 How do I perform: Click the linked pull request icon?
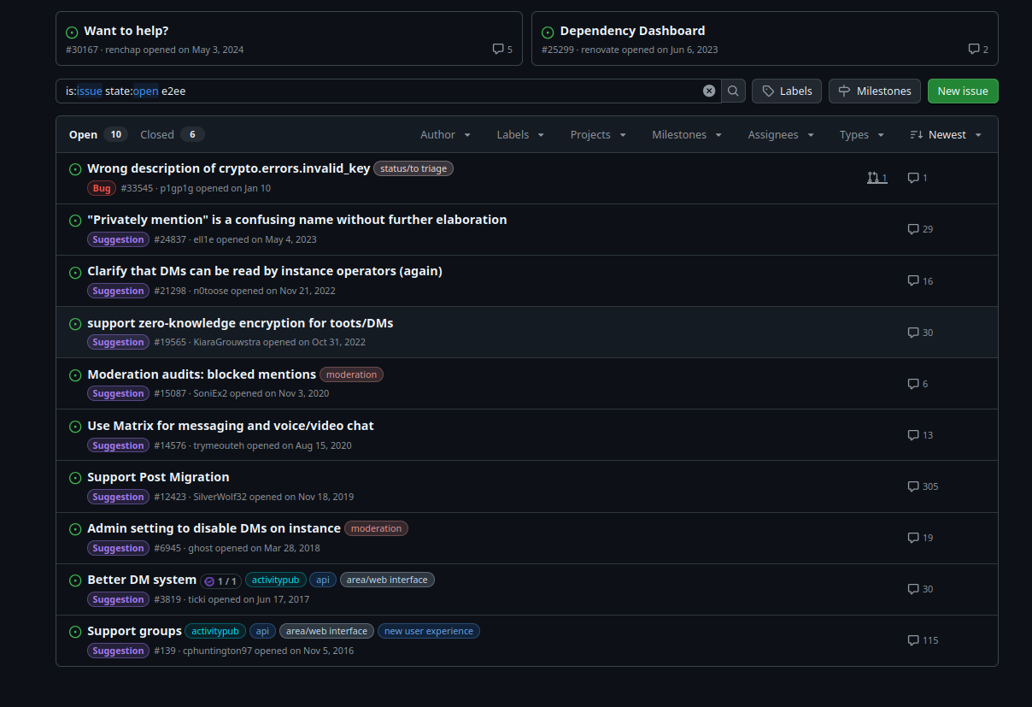873,178
